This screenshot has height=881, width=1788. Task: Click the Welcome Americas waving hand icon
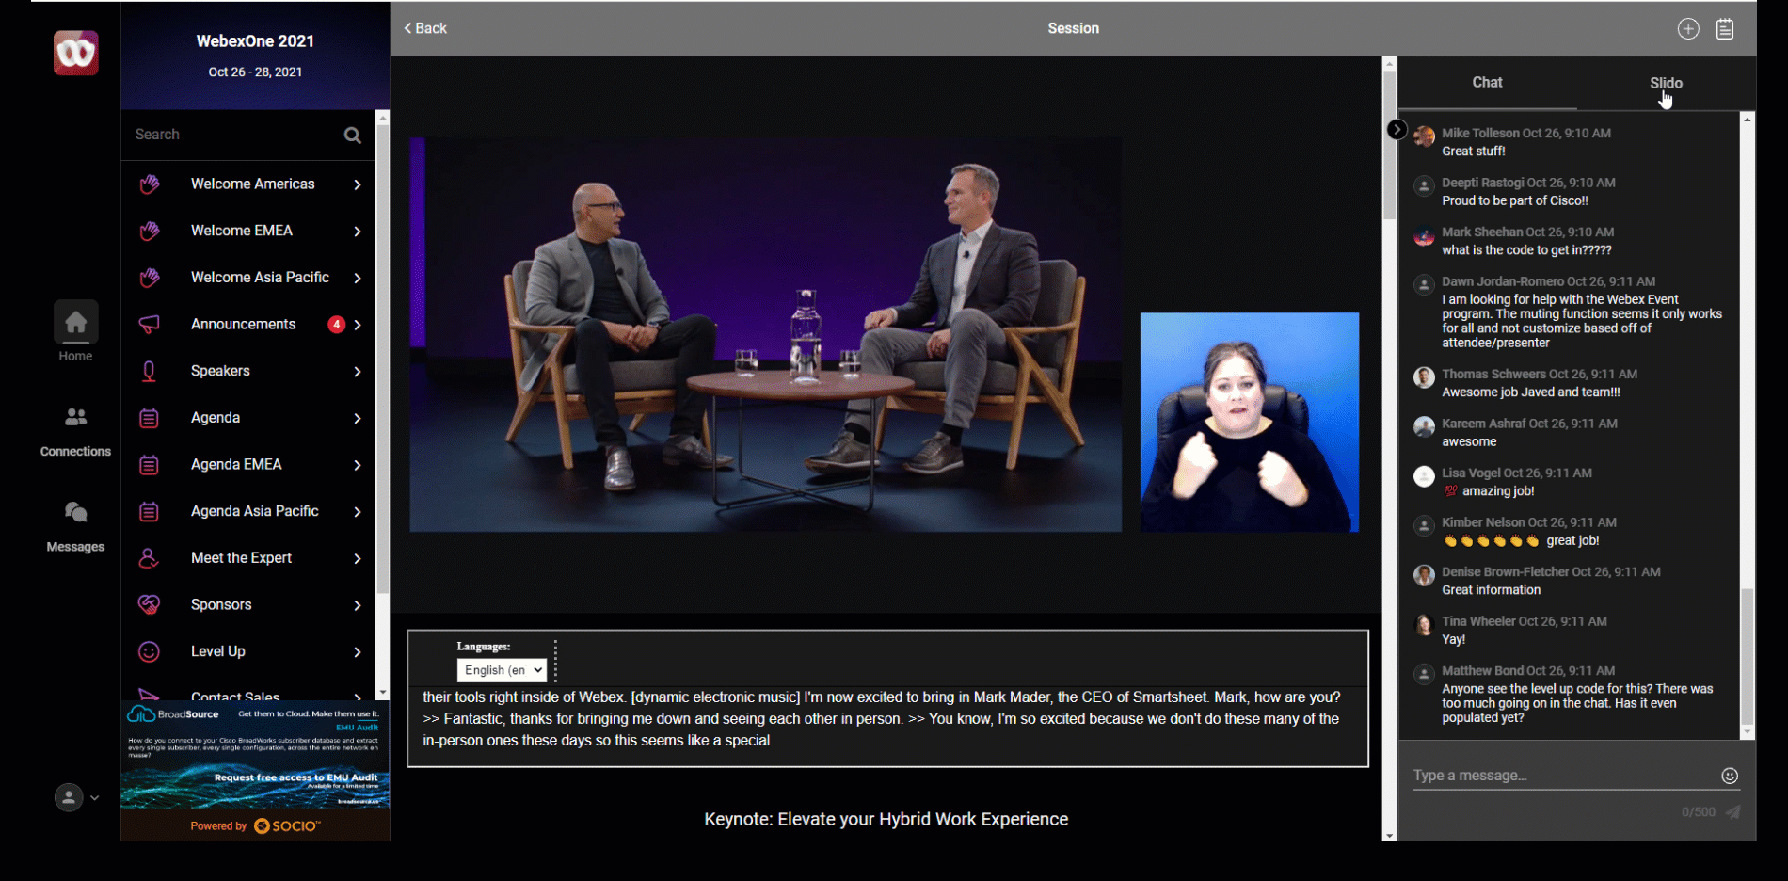coord(149,184)
